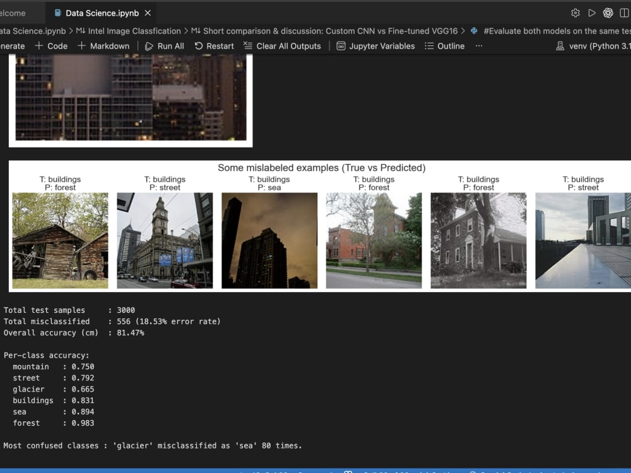This screenshot has width=631, height=473.
Task: Restart the notebook kernel
Action: pos(214,46)
